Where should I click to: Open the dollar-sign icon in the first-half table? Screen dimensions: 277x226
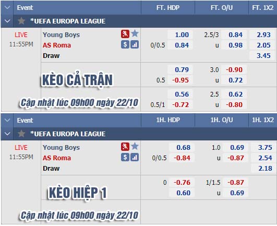coord(125,157)
